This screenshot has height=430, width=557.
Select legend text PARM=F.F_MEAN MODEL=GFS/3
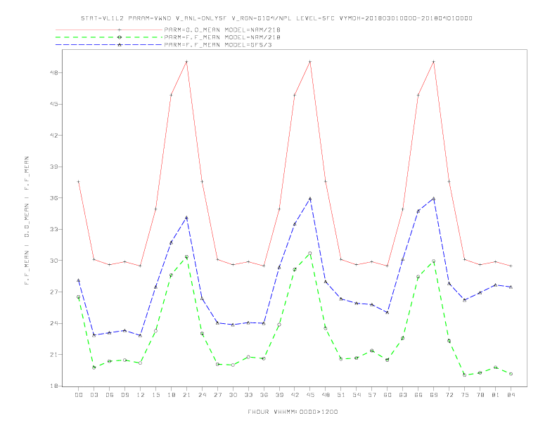(x=218, y=45)
